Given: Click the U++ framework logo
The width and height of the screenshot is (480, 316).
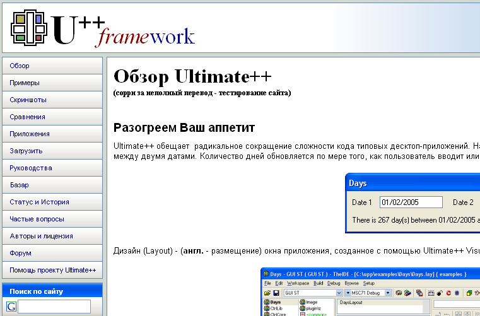Looking at the screenshot, I should (102, 28).
